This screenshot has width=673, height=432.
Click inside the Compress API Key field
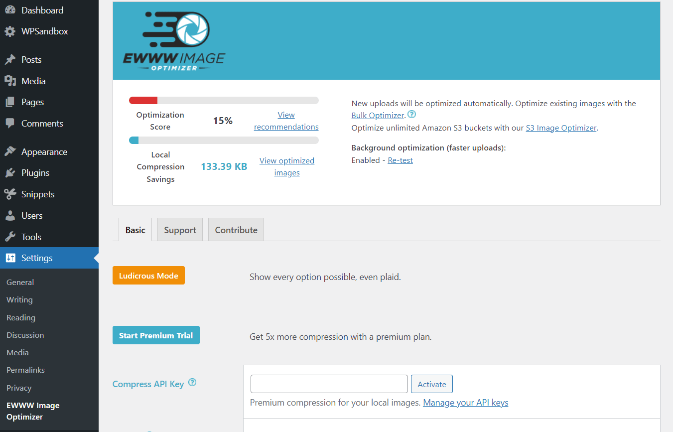(x=328, y=384)
